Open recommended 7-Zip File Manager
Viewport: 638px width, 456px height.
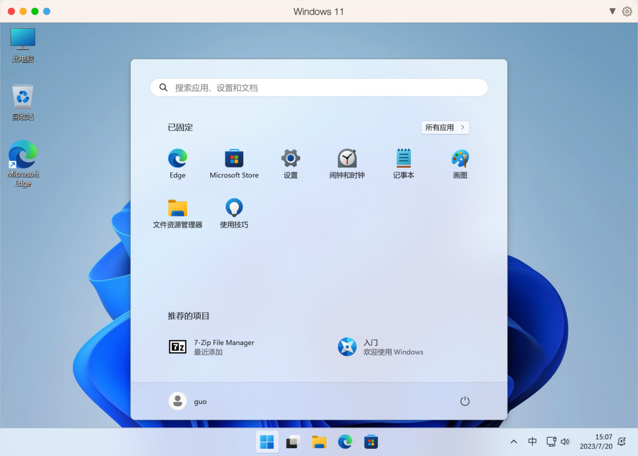click(211, 347)
